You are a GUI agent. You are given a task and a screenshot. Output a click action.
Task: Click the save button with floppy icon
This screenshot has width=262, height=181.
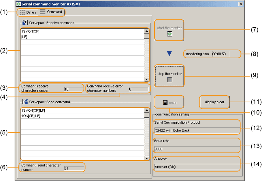coord(169,102)
